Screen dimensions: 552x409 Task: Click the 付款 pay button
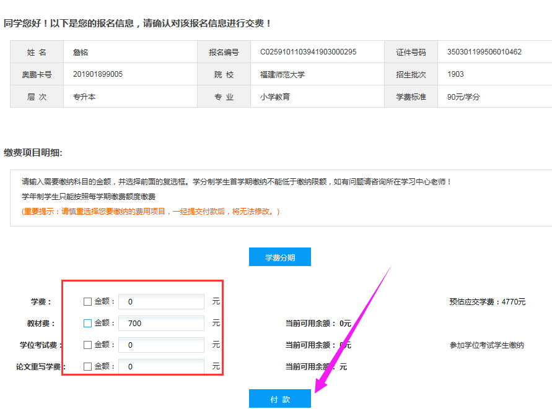tap(279, 399)
